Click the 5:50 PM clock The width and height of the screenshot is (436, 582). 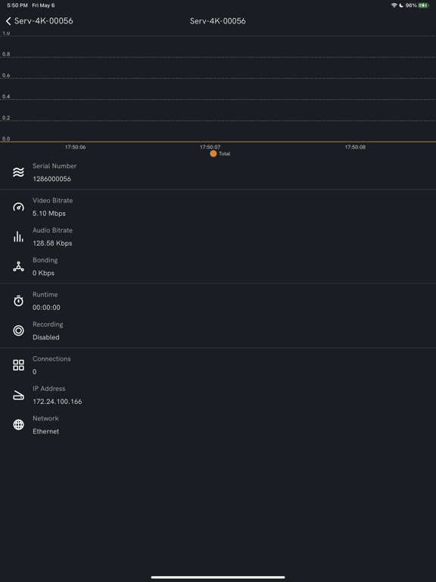(17, 5)
